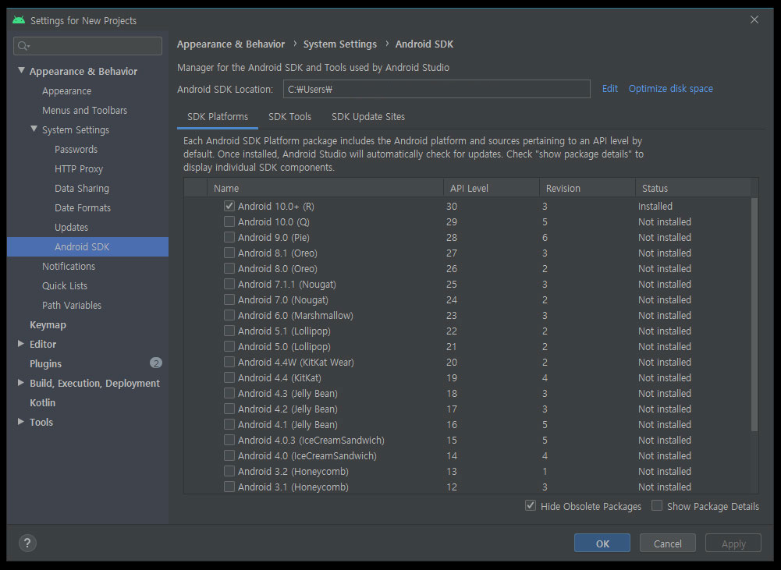This screenshot has height=570, width=781.
Task: Switch to the SDK Platforms tab
Action: [x=218, y=116]
